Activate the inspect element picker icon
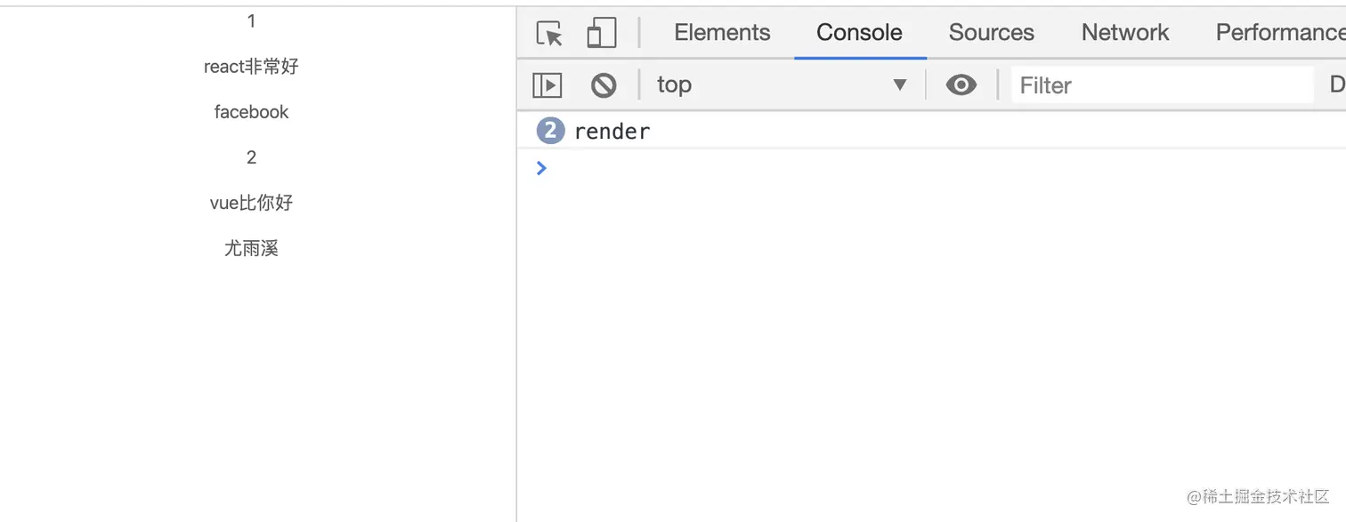The image size is (1346, 522). click(549, 33)
